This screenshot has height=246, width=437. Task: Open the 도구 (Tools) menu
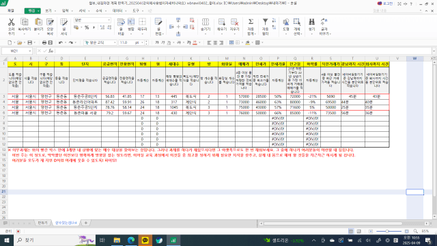pos(136,11)
